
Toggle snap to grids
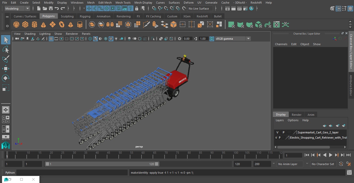pyautogui.click(x=154, y=9)
